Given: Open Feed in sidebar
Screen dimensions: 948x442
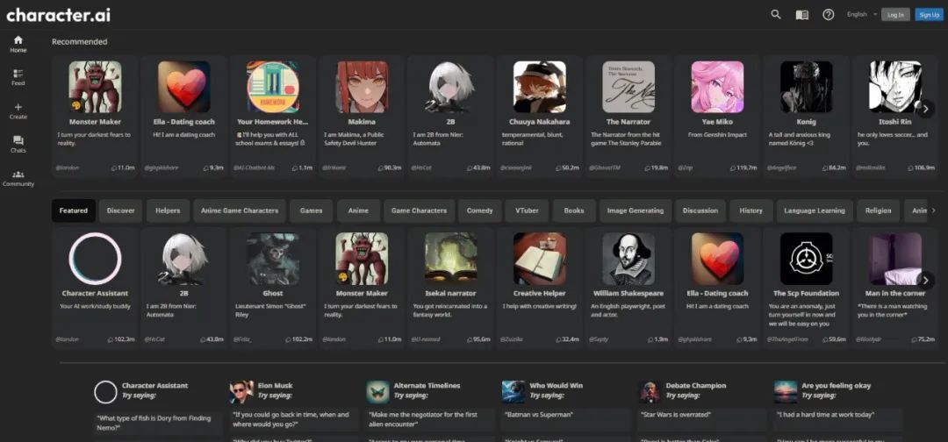Looking at the screenshot, I should click(x=18, y=77).
